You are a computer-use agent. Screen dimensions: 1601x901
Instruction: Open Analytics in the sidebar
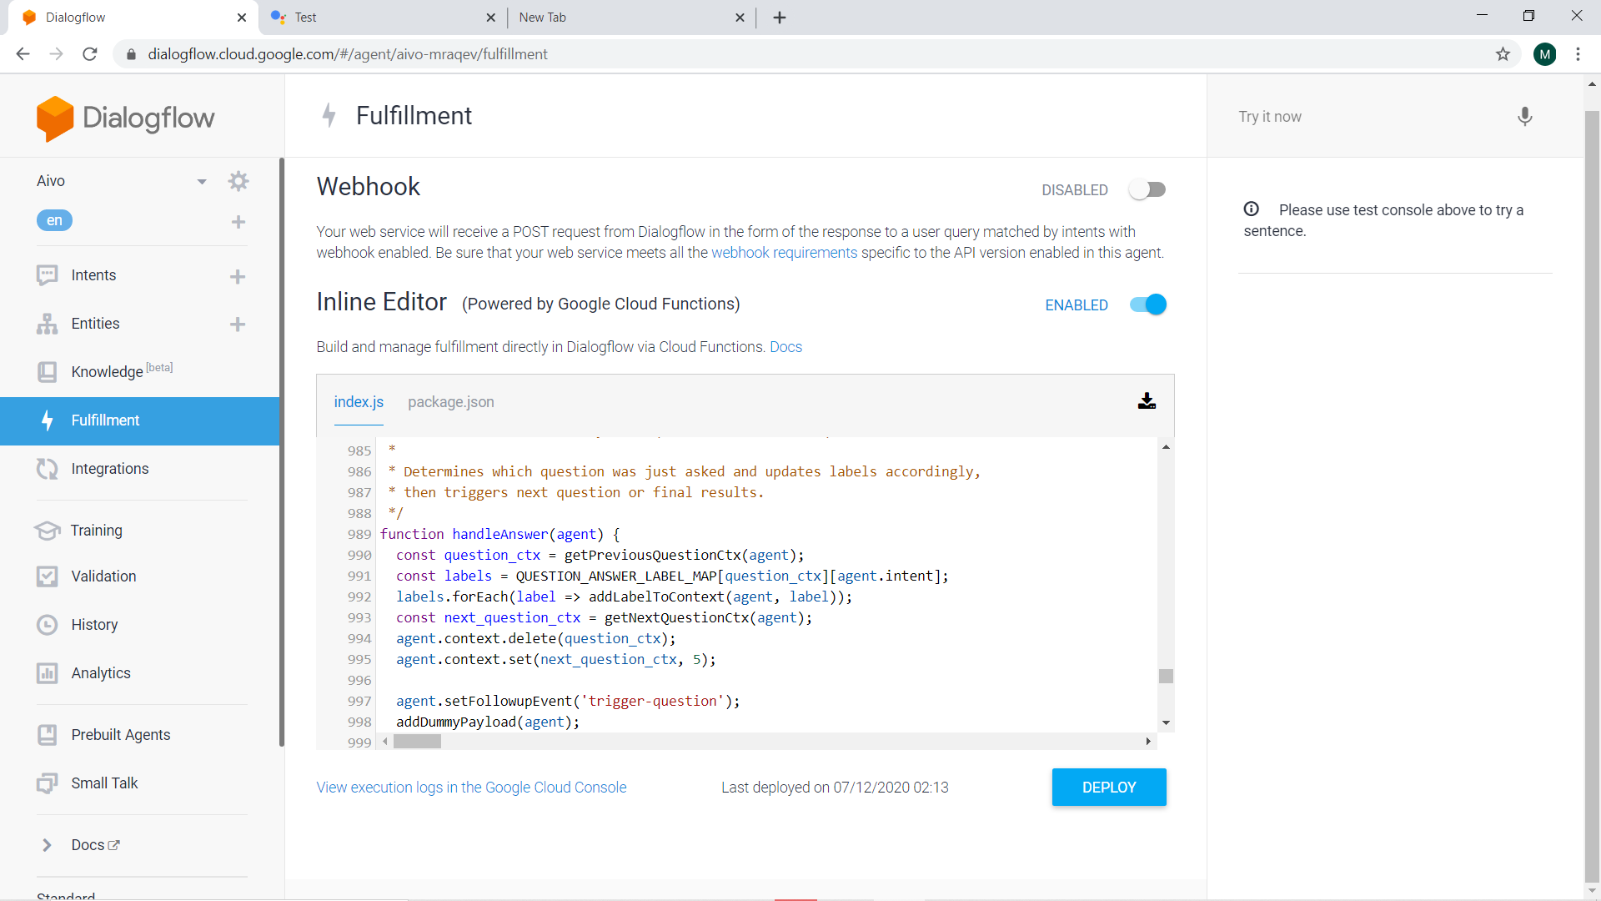click(x=100, y=673)
